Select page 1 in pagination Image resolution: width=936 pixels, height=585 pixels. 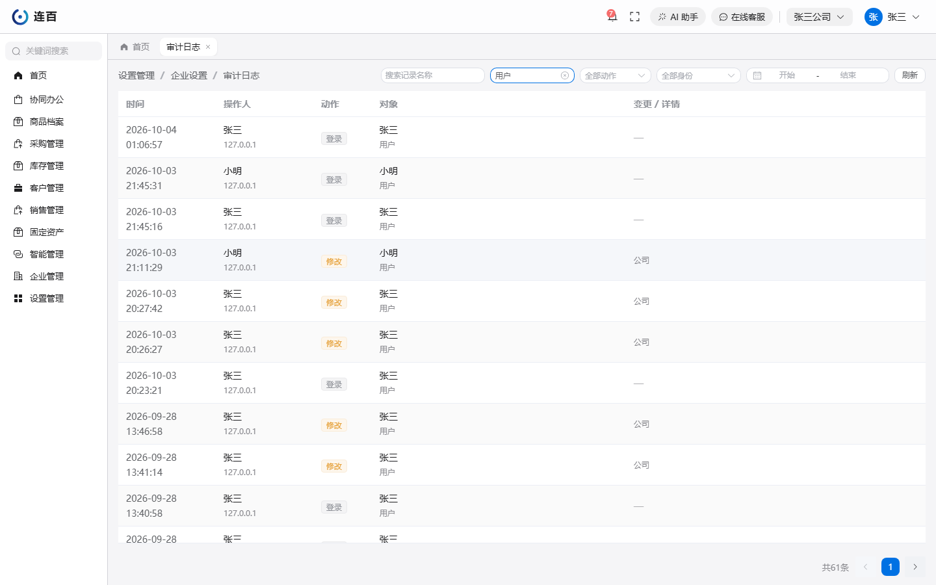pos(890,567)
